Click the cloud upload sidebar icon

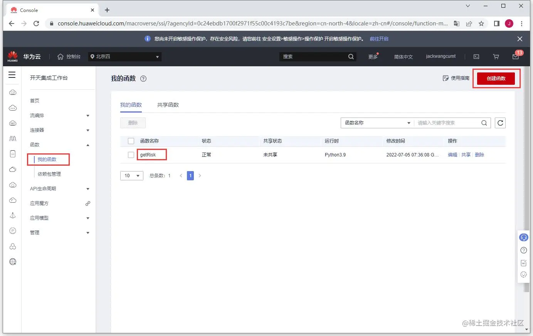point(13,185)
